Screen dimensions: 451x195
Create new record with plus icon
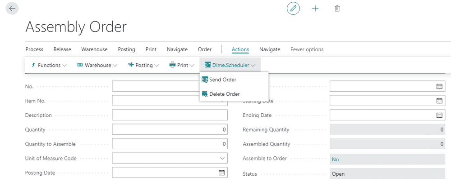click(x=315, y=9)
